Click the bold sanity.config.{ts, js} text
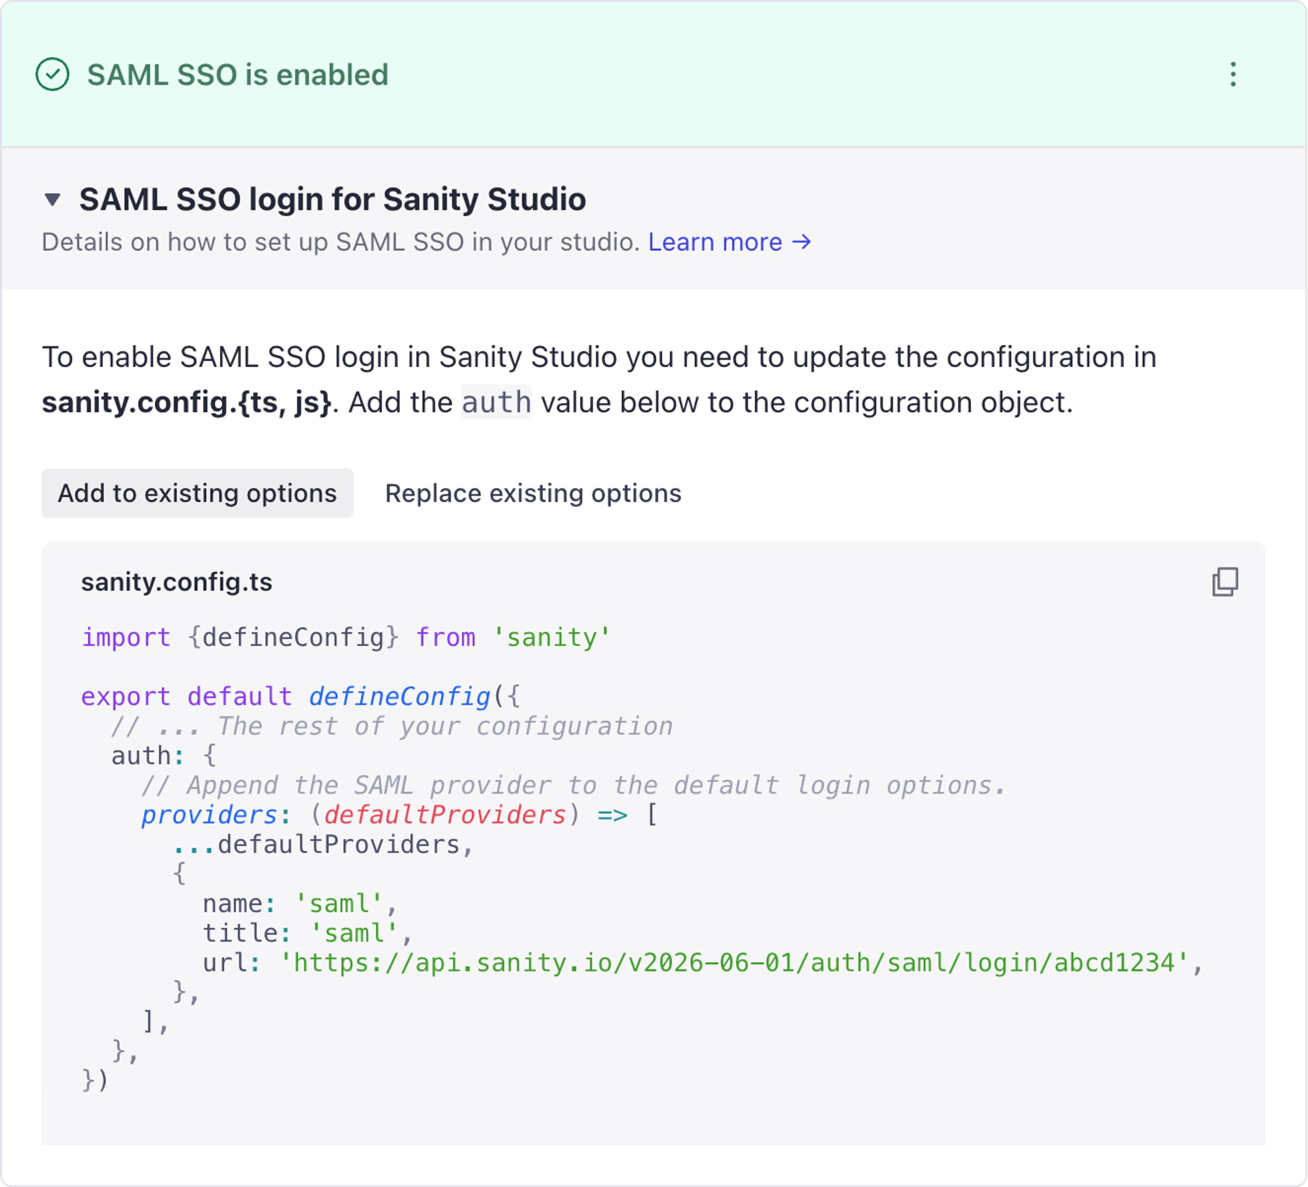 click(x=187, y=403)
